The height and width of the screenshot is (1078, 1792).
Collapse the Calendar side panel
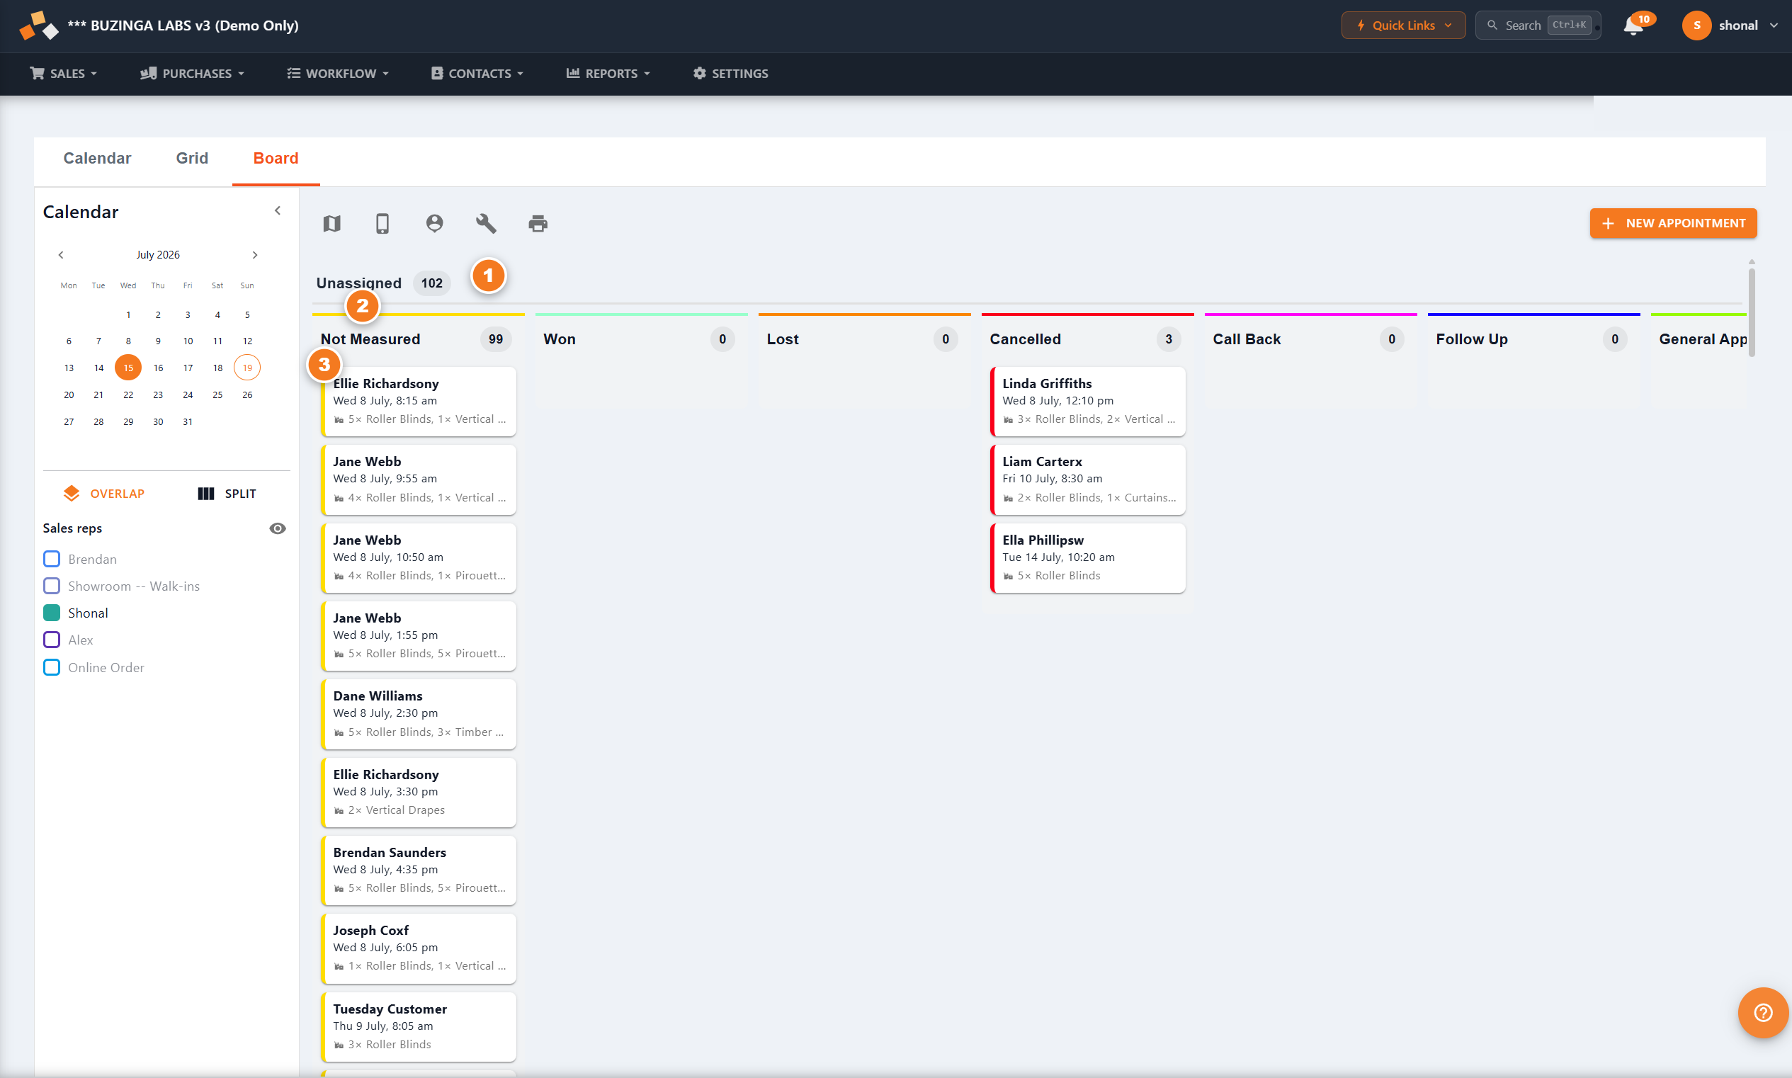tap(278, 210)
